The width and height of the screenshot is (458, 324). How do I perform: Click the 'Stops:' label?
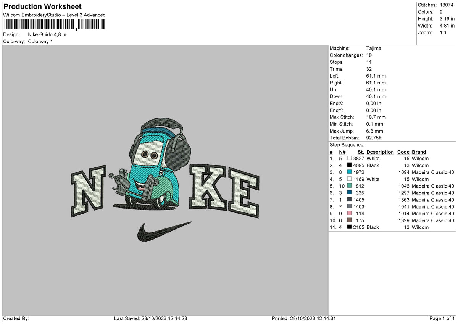pos(337,62)
